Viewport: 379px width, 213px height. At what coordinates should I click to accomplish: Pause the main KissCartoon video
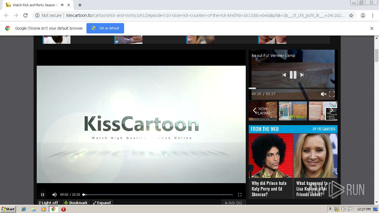[x=43, y=194]
